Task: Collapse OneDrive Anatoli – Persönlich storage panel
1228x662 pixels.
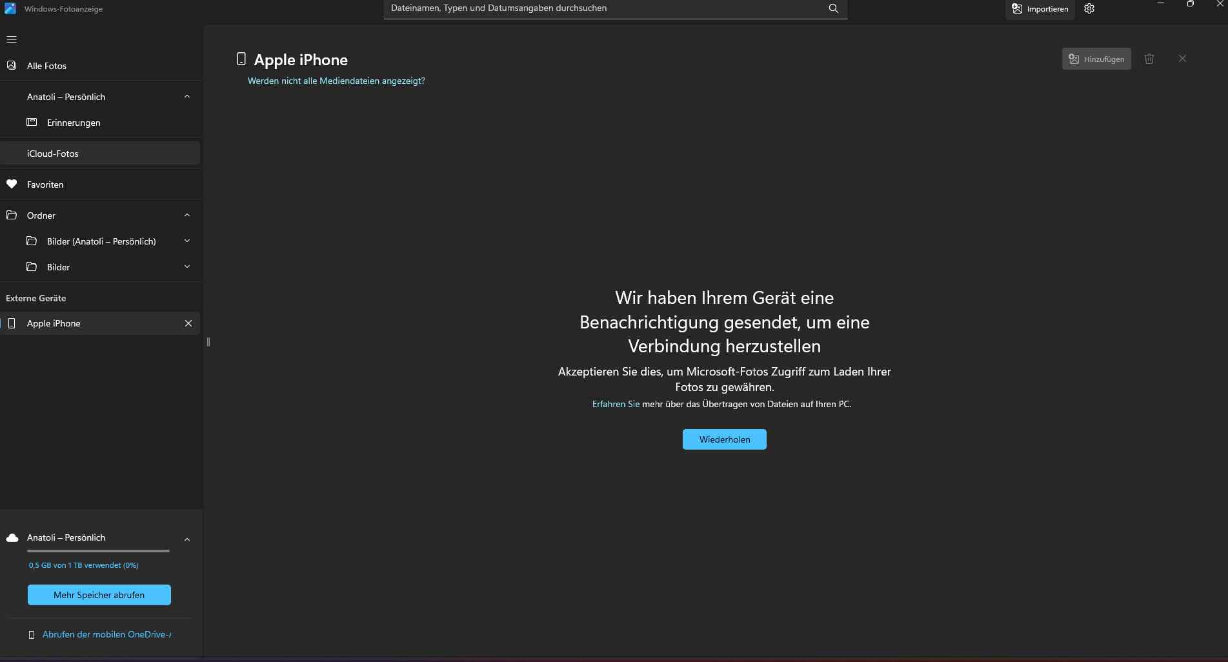Action: [187, 539]
